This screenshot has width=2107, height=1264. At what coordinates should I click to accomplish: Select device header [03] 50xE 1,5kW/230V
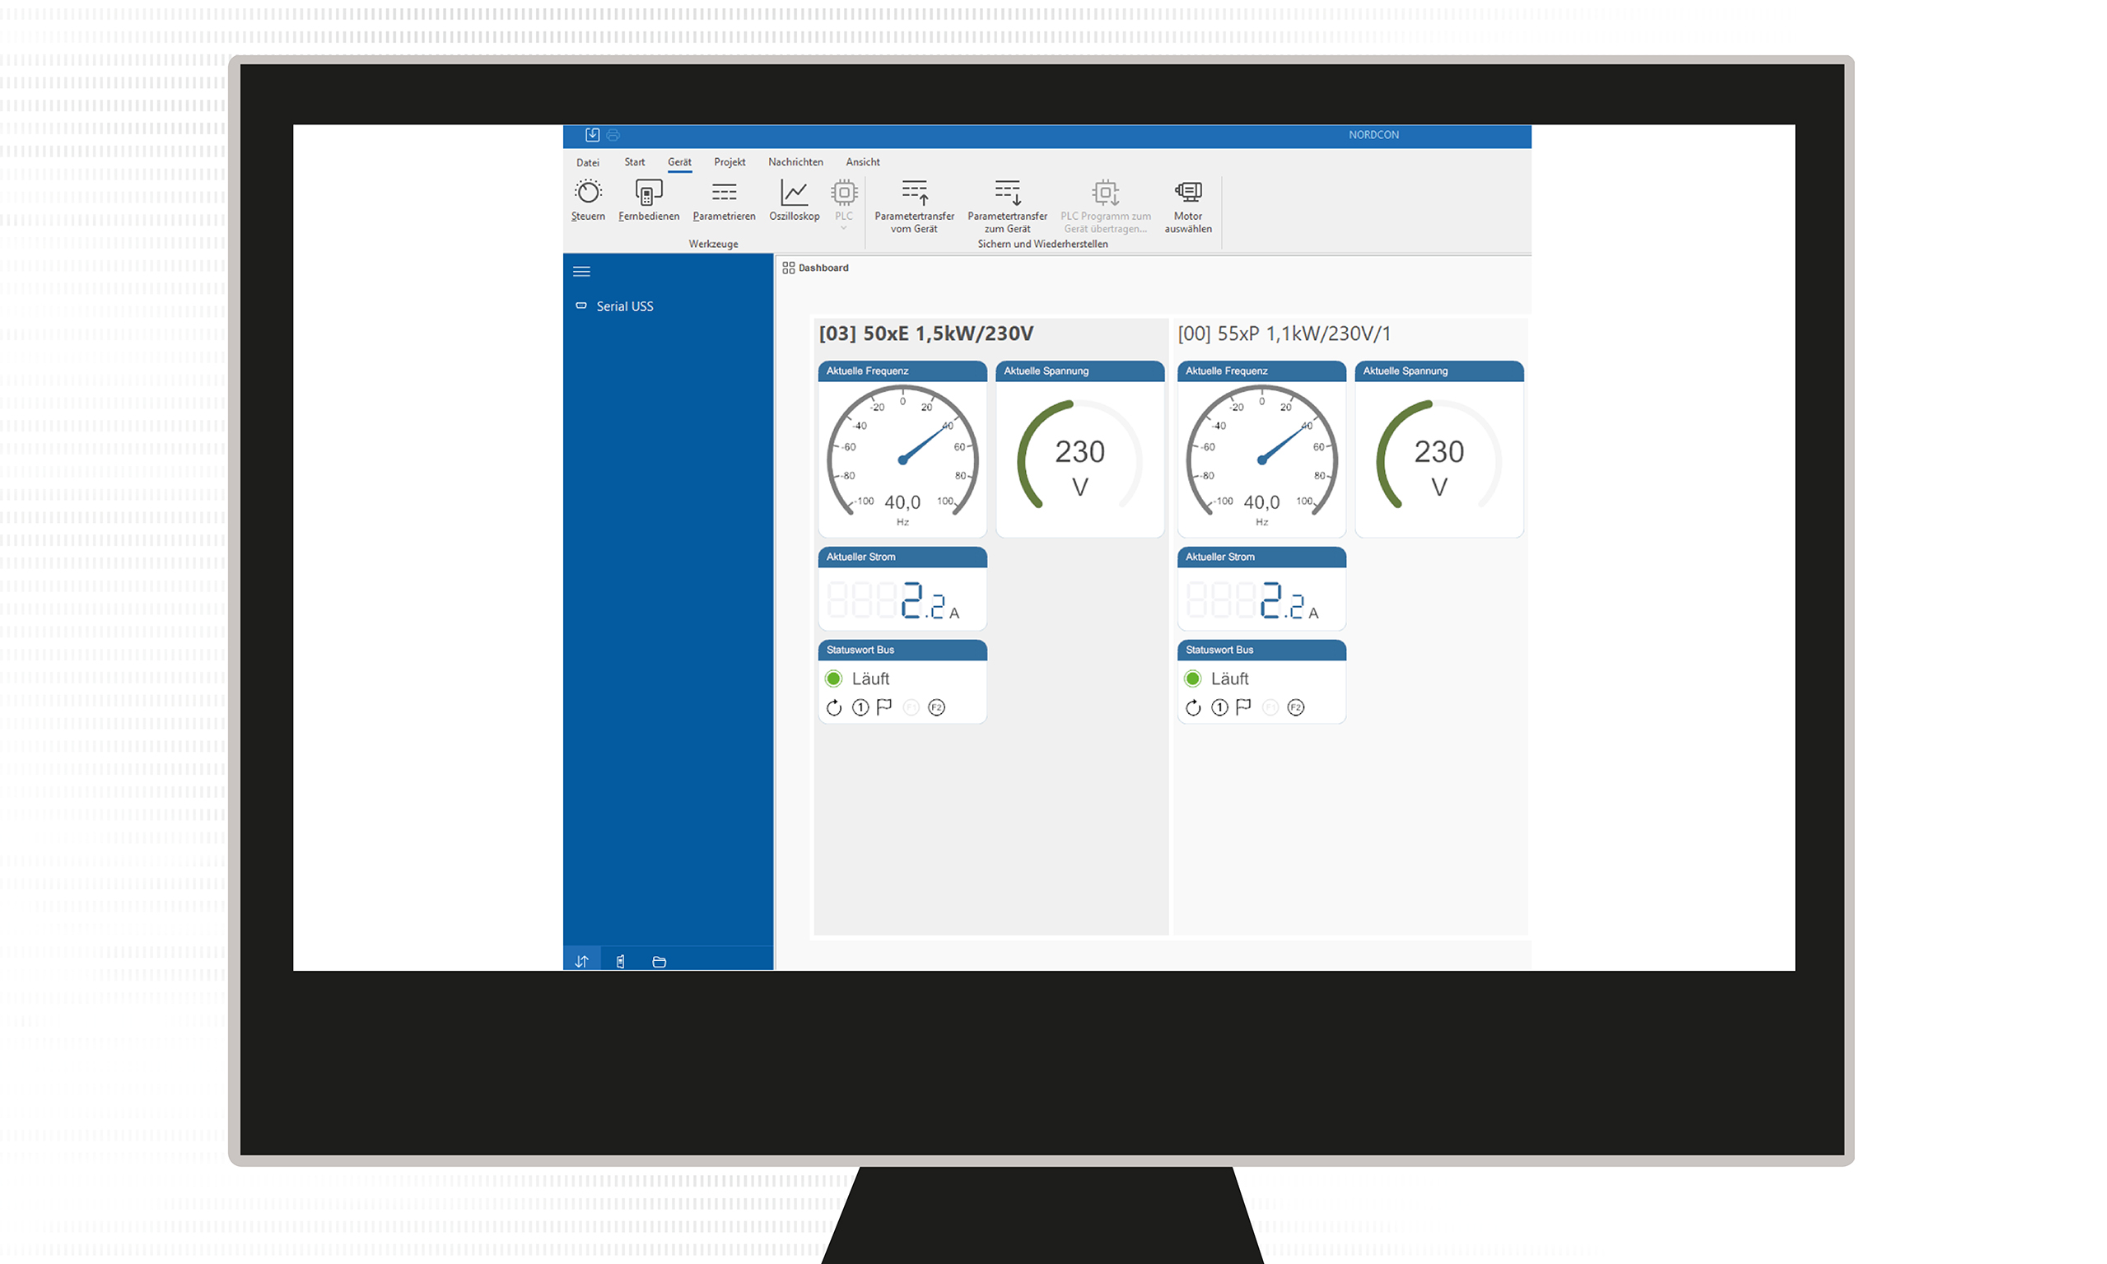pyautogui.click(x=925, y=333)
